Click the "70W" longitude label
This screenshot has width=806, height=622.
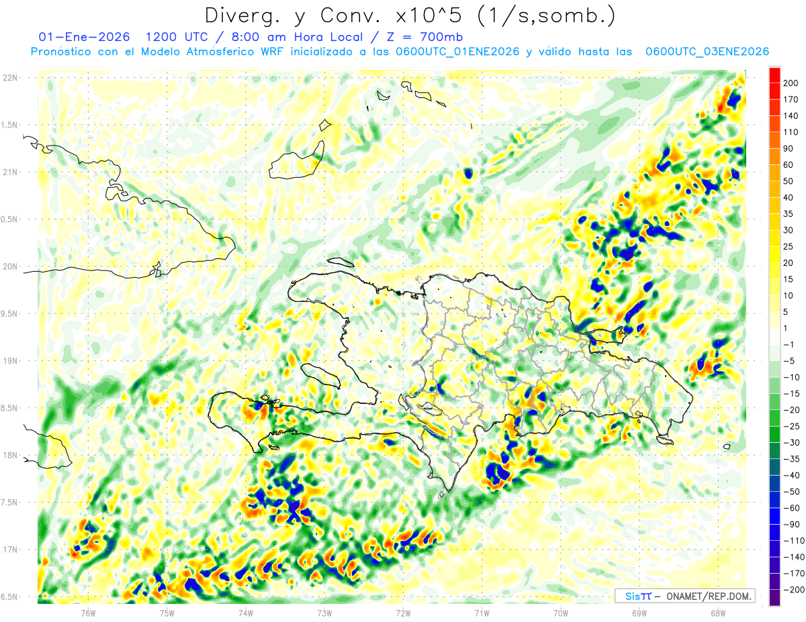coord(561,613)
